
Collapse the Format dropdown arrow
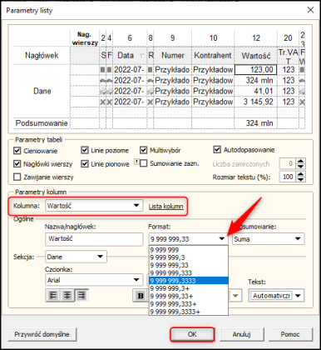pyautogui.click(x=222, y=238)
